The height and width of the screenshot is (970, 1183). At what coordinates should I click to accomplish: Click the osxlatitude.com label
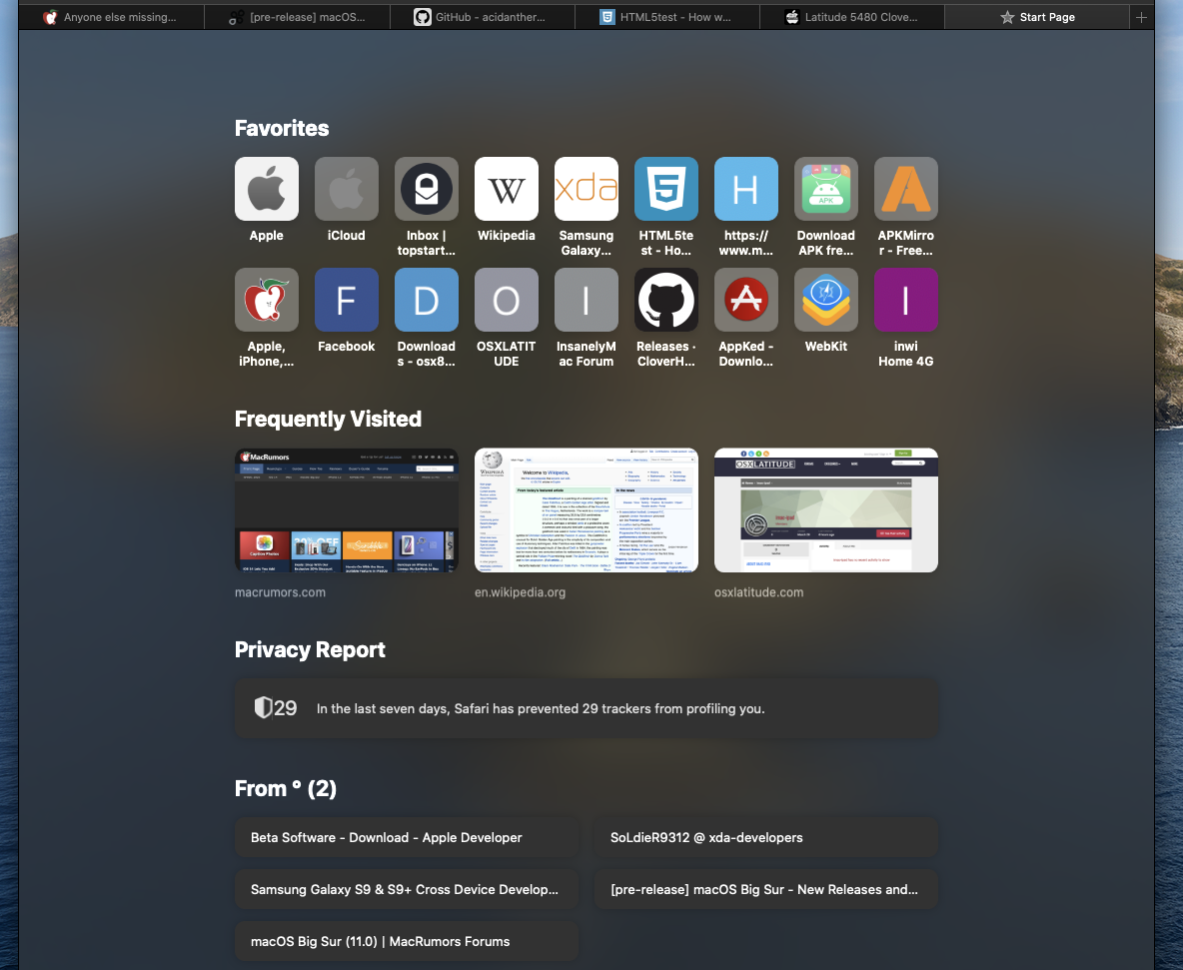759,592
